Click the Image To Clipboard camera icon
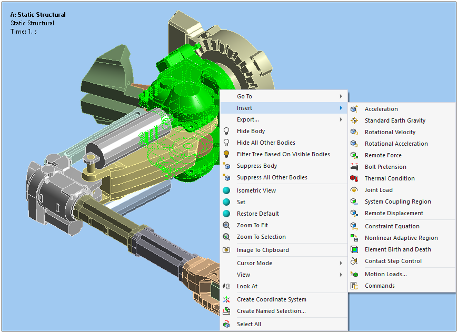458x333 pixels. click(x=226, y=250)
